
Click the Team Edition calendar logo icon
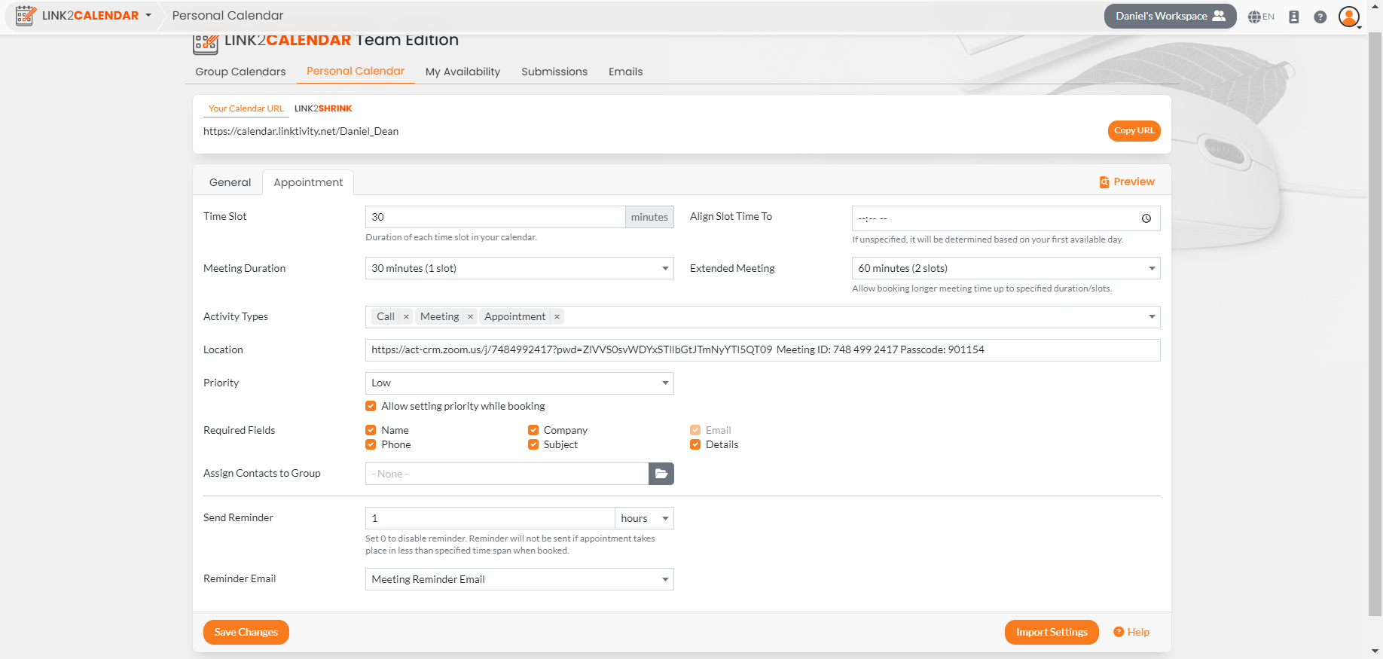click(x=206, y=43)
